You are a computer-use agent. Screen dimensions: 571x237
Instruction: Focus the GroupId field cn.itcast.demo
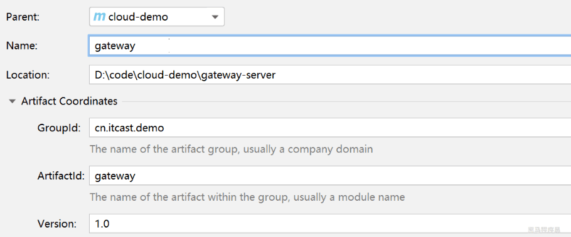point(330,128)
